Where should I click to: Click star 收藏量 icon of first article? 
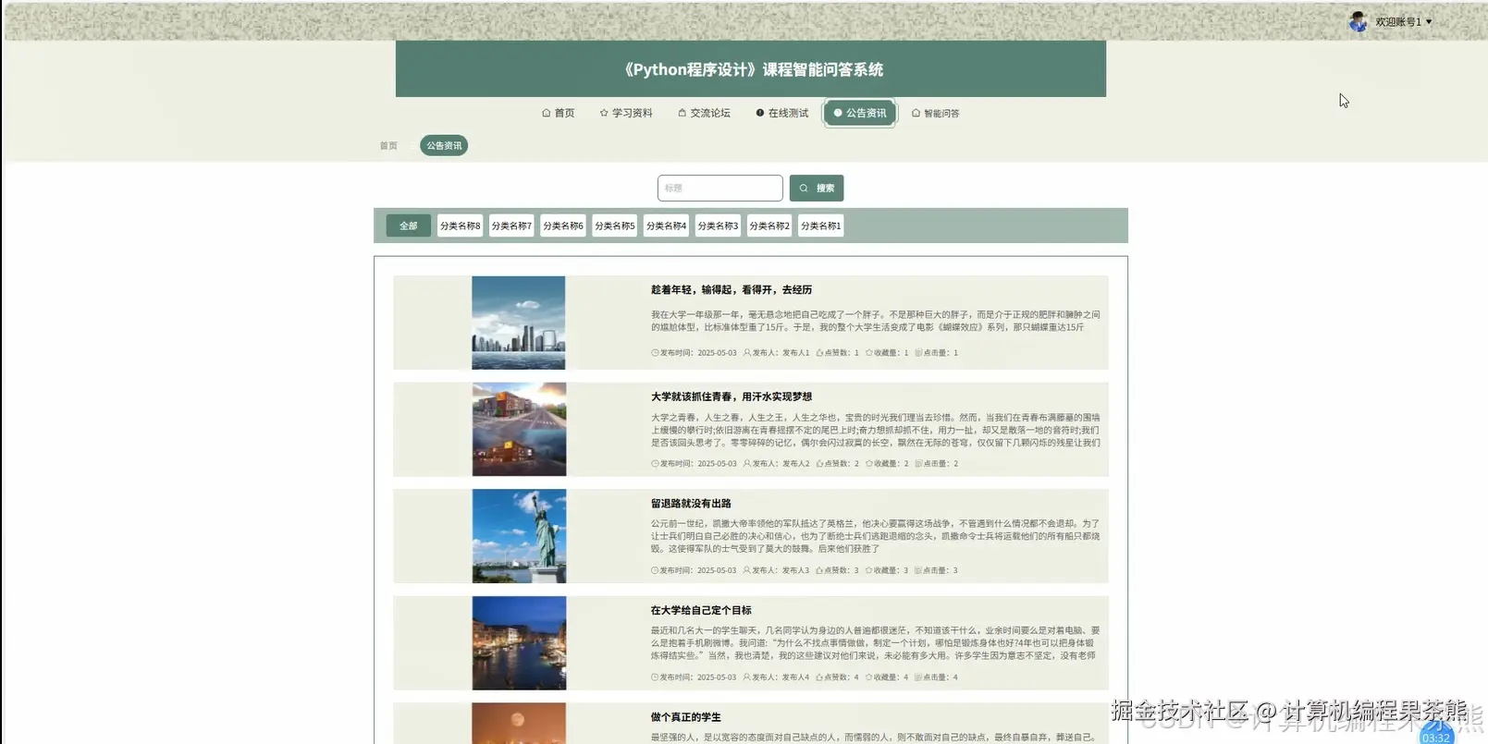tap(868, 352)
